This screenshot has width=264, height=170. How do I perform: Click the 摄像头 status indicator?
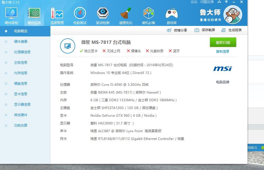tap(134, 51)
